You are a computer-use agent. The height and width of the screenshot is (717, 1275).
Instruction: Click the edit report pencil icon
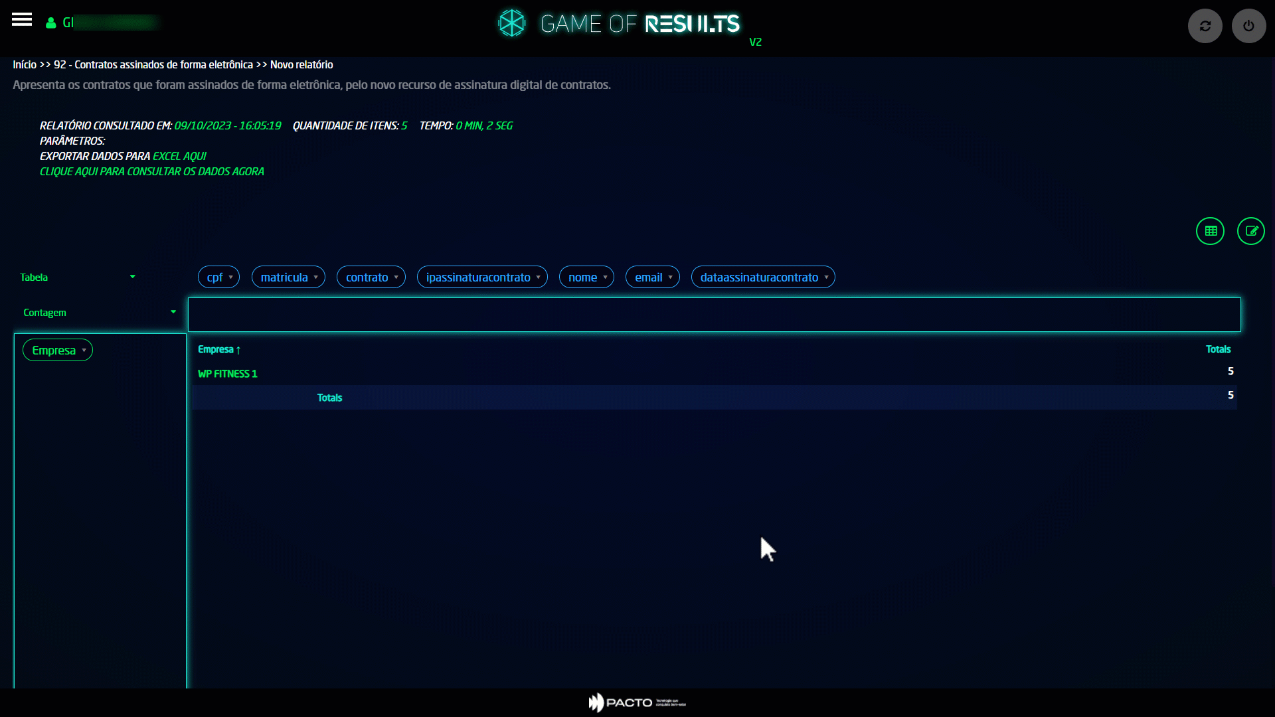[1251, 231]
